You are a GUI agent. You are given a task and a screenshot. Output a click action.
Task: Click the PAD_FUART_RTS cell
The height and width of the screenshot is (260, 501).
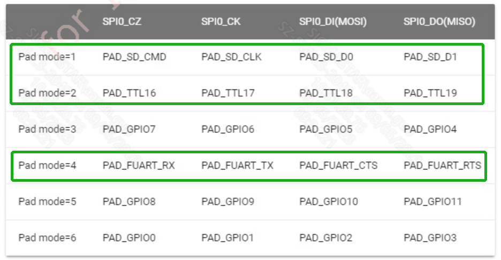[443, 166]
